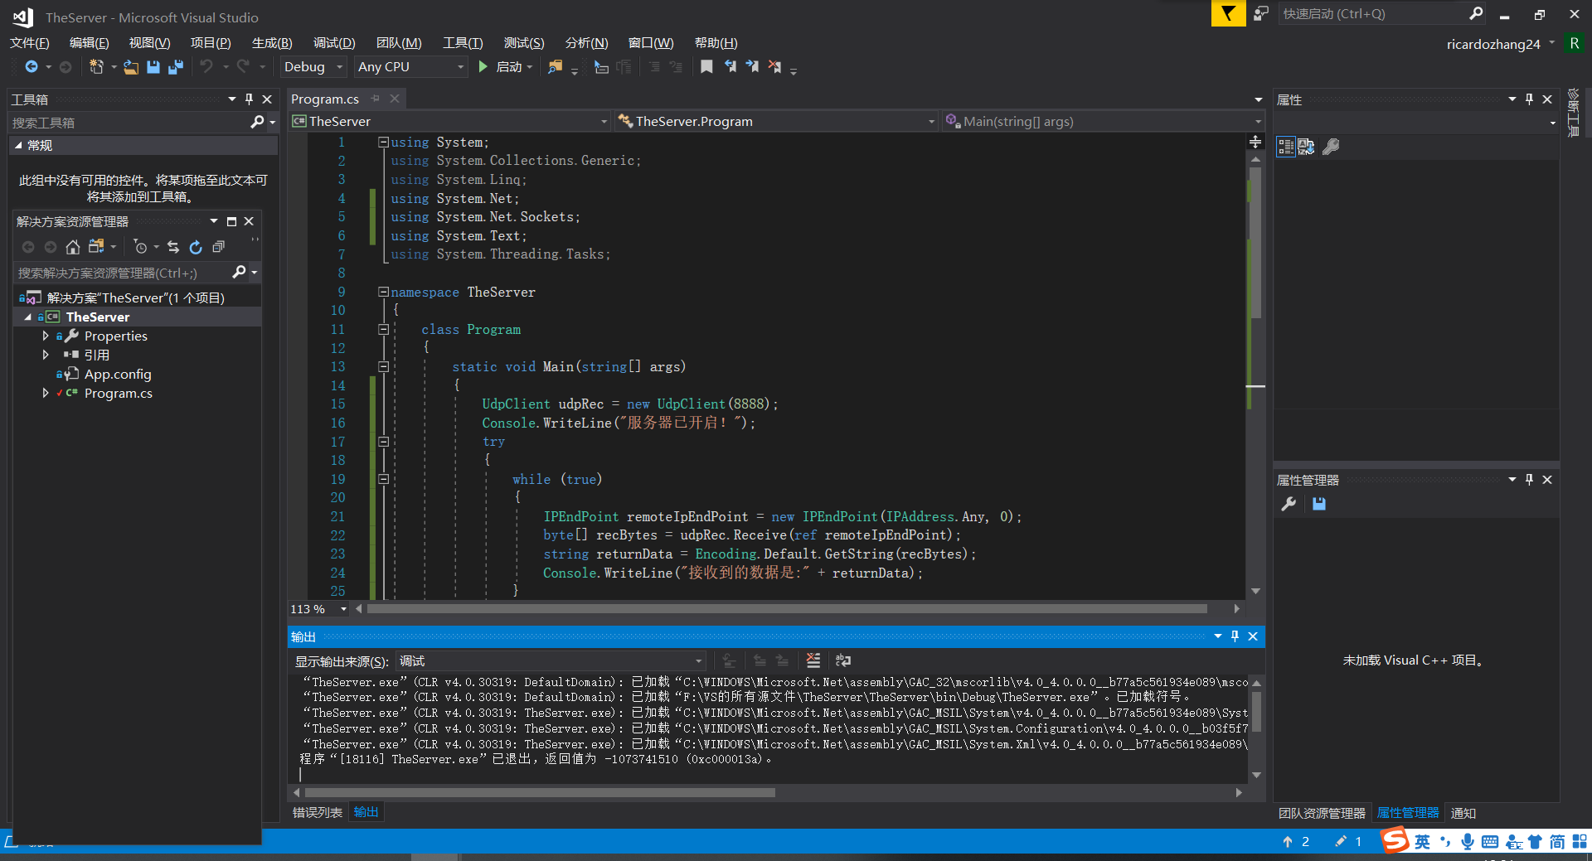The height and width of the screenshot is (861, 1592).
Task: Open the 生成(B) menu
Action: pos(272,43)
